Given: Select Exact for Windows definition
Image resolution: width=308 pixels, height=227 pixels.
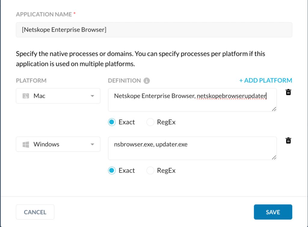Looking at the screenshot, I should [112, 171].
